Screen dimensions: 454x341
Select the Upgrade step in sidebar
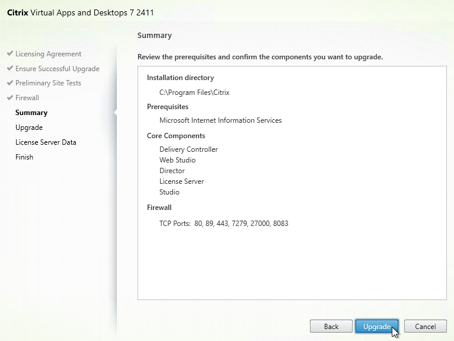click(29, 128)
